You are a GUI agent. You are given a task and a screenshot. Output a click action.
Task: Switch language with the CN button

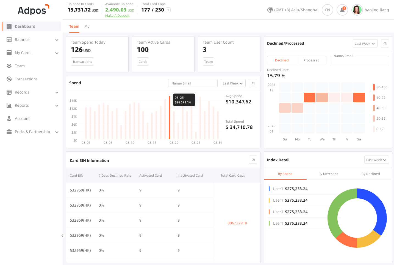(327, 10)
